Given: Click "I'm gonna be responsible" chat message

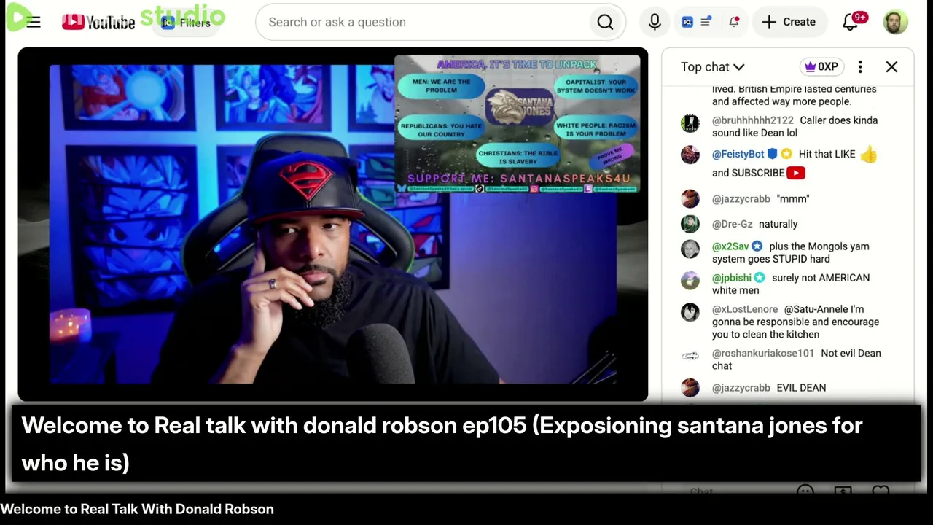Looking at the screenshot, I should point(795,322).
